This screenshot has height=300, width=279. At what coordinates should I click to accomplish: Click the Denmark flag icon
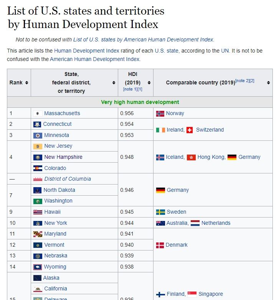tap(160, 245)
